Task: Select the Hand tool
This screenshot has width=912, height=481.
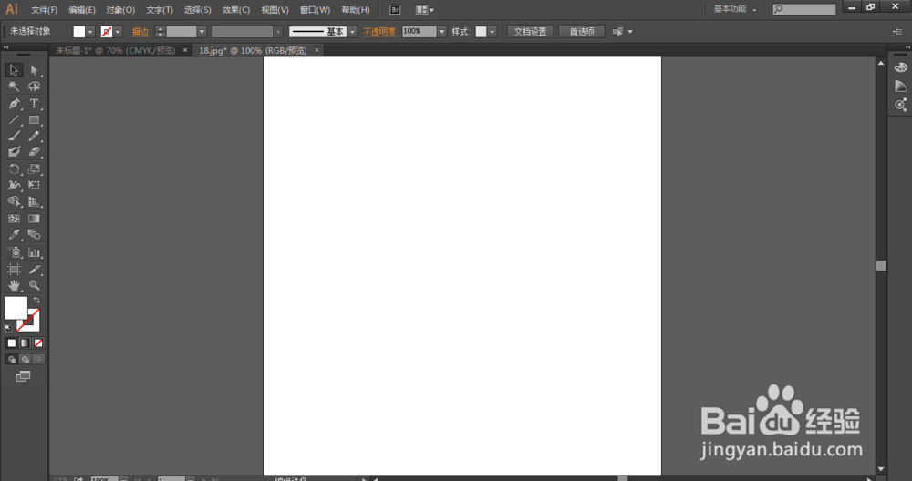Action: tap(14, 285)
